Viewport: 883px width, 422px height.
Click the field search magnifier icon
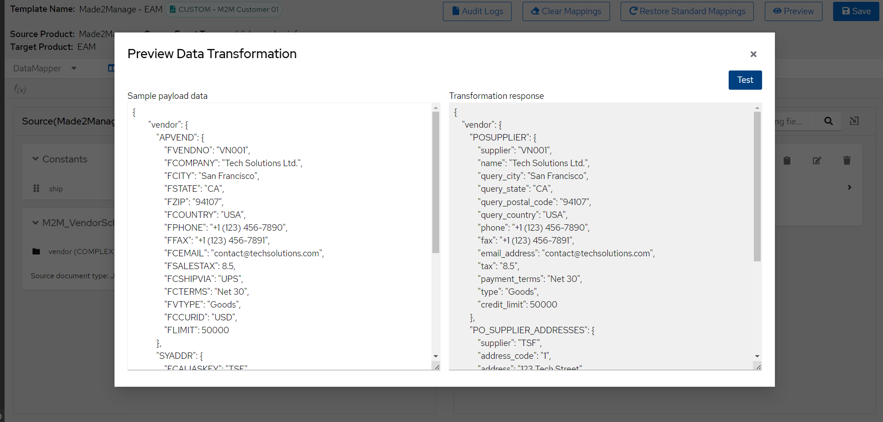pos(828,121)
